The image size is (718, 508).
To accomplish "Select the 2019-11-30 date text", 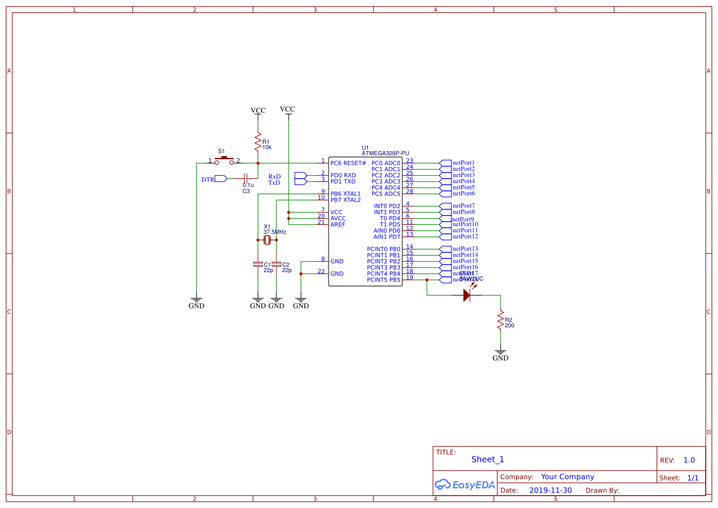I will (549, 490).
